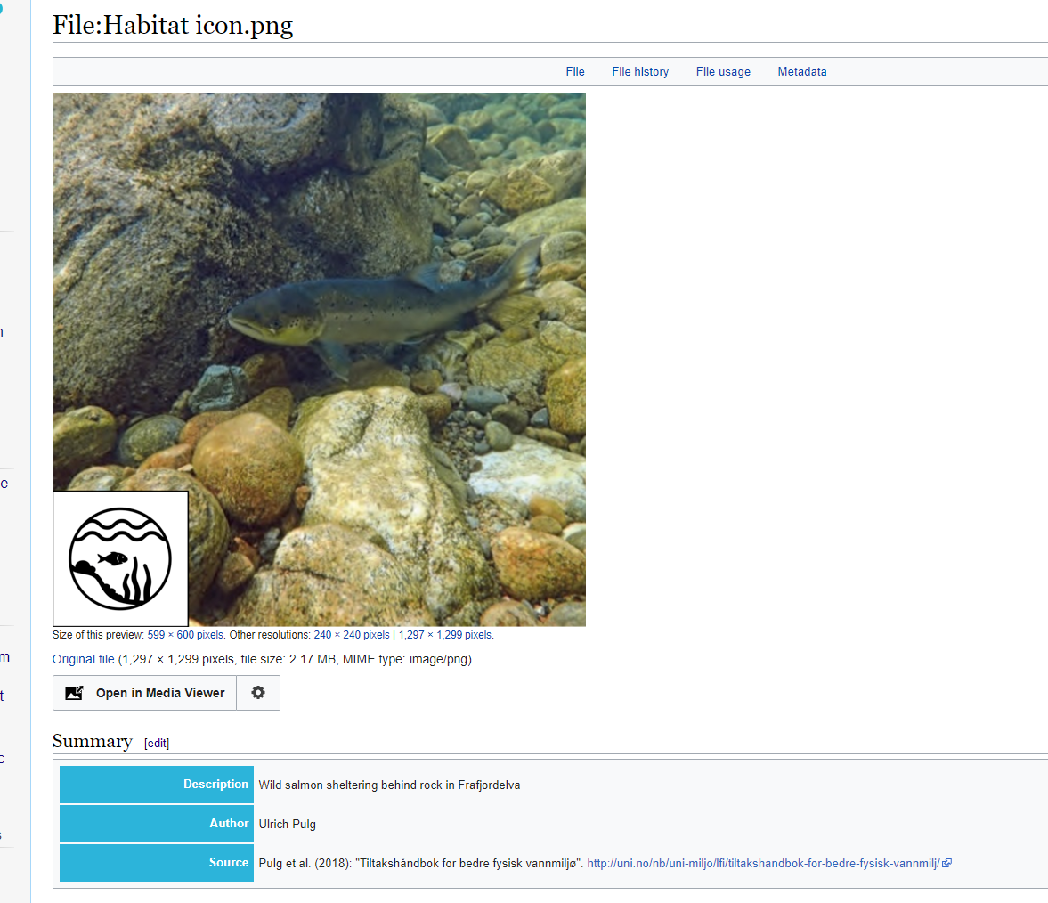Click the File:Habitat icon.png page heading
The width and height of the screenshot is (1048, 903).
pyautogui.click(x=173, y=25)
